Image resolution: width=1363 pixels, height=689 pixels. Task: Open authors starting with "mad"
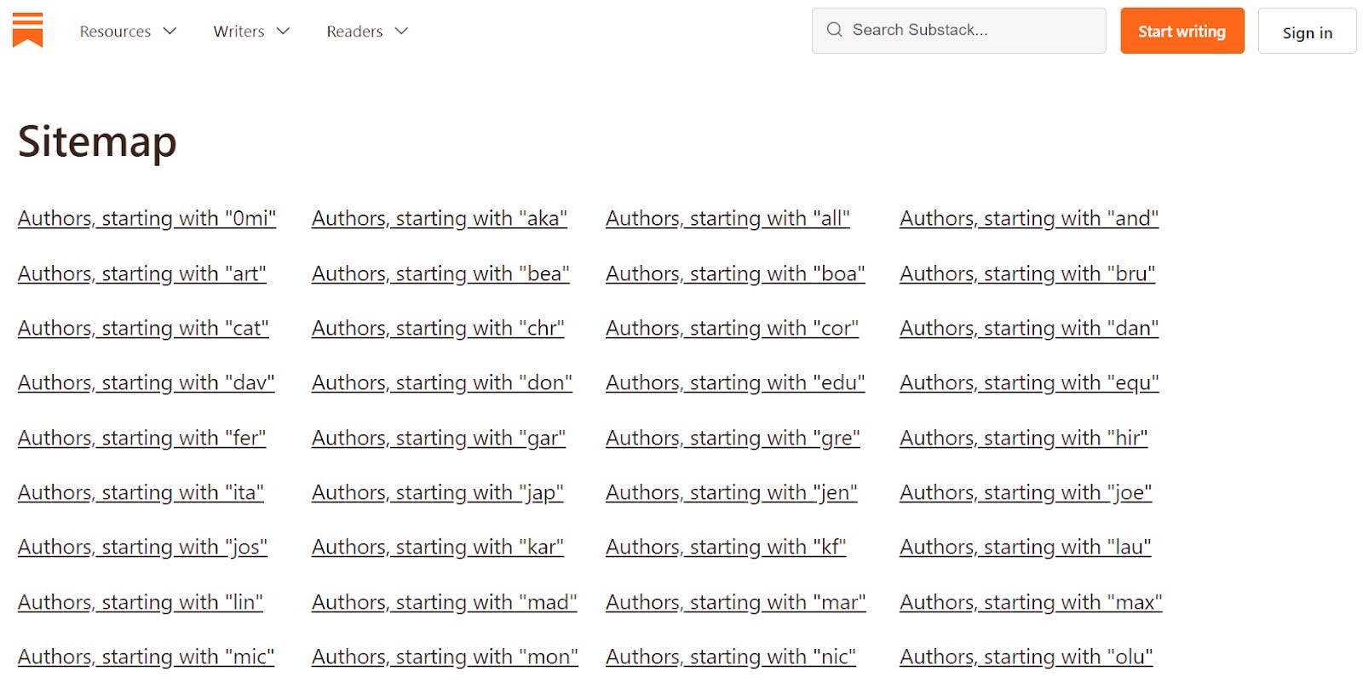pos(445,601)
